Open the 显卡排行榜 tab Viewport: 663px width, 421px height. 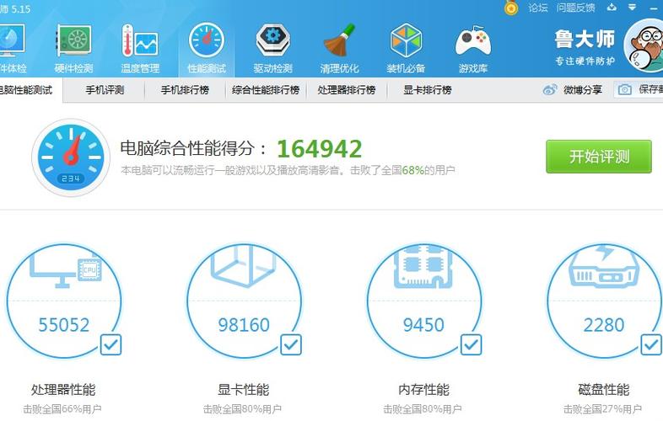pos(427,90)
